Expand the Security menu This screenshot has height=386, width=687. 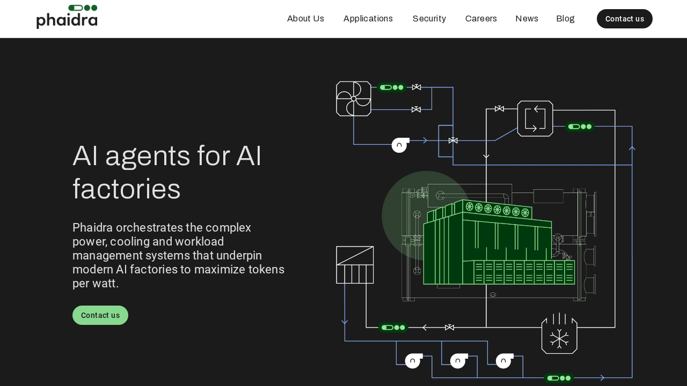429,18
